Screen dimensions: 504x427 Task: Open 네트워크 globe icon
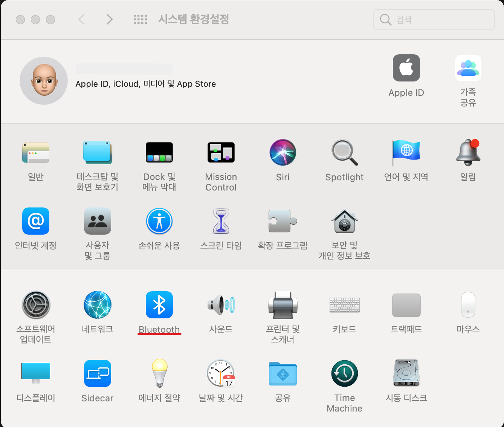click(98, 305)
